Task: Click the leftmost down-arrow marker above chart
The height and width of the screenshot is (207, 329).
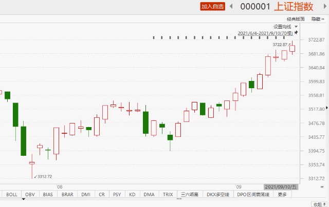Action: pyautogui.click(x=154, y=37)
